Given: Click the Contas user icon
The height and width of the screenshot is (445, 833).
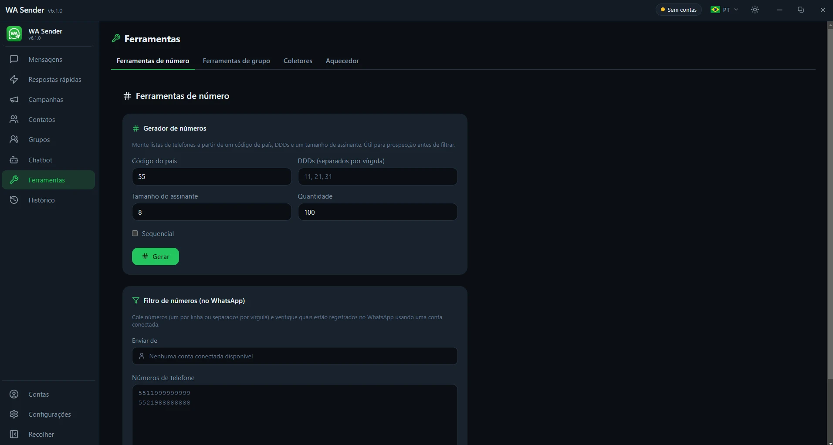Looking at the screenshot, I should pos(14,394).
